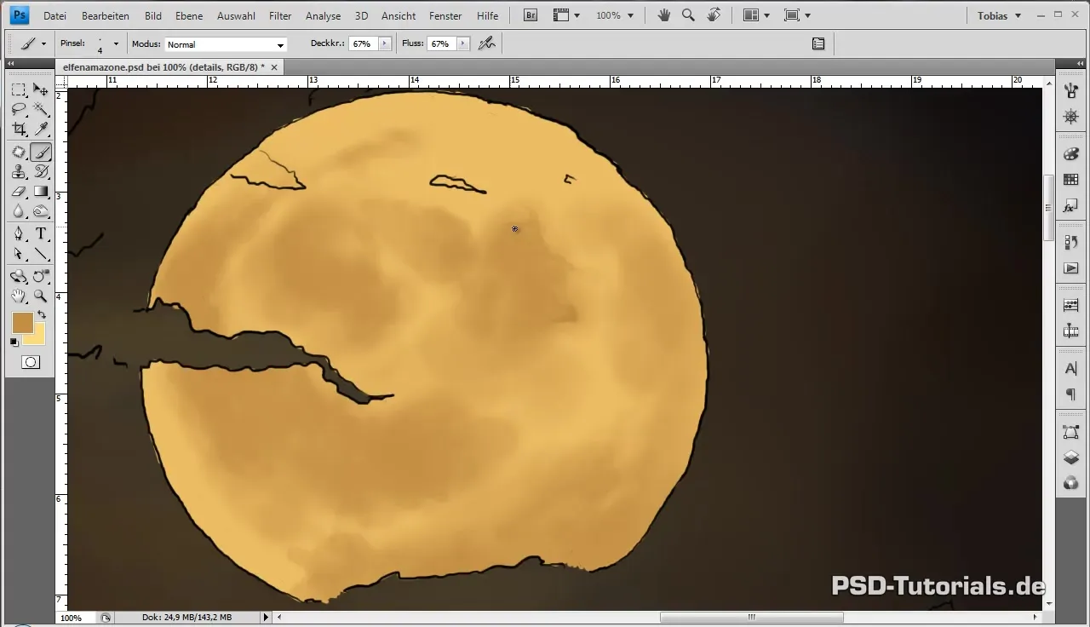Open the Tobias workspace switcher

[x=999, y=15]
